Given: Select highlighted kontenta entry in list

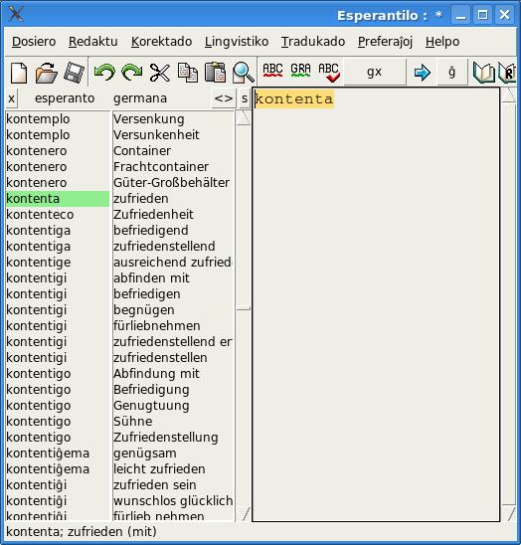Looking at the screenshot, I should coord(58,199).
